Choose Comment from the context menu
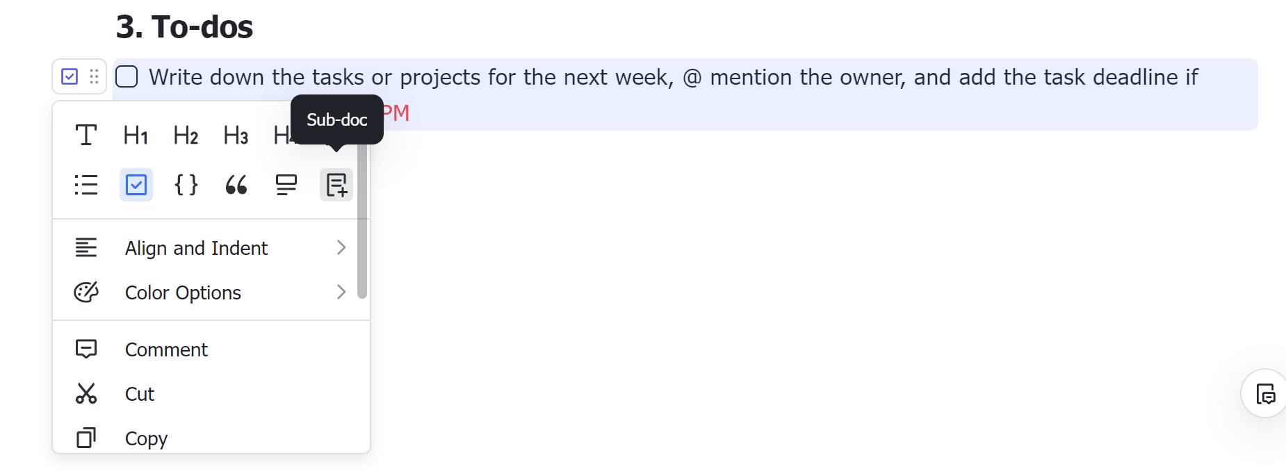Image resolution: width=1286 pixels, height=471 pixels. coord(166,349)
